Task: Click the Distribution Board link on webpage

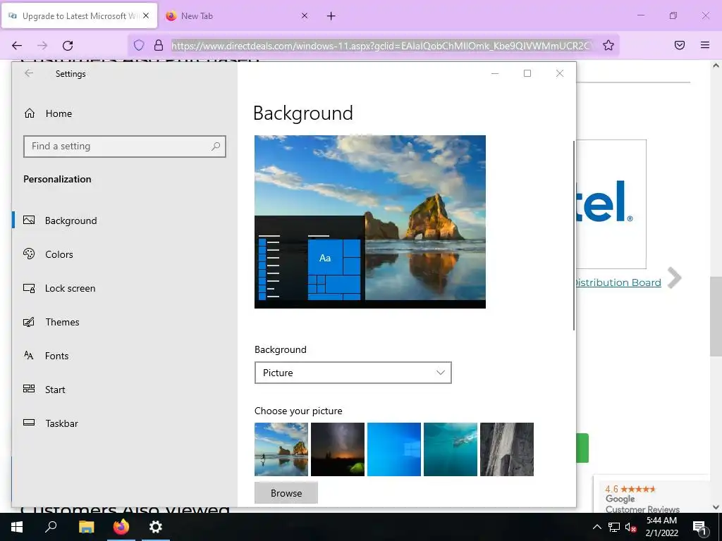Action: pos(618,282)
